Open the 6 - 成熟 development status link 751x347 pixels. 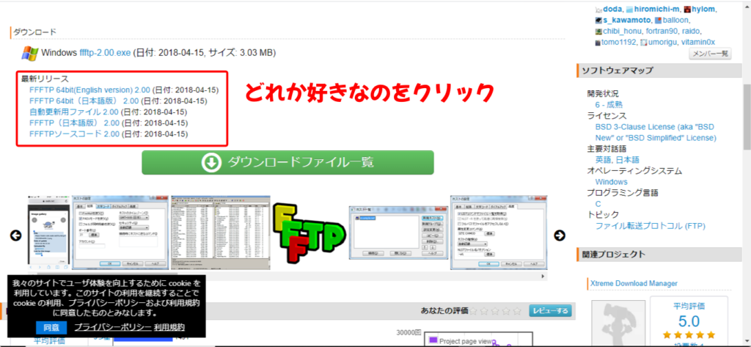(609, 104)
